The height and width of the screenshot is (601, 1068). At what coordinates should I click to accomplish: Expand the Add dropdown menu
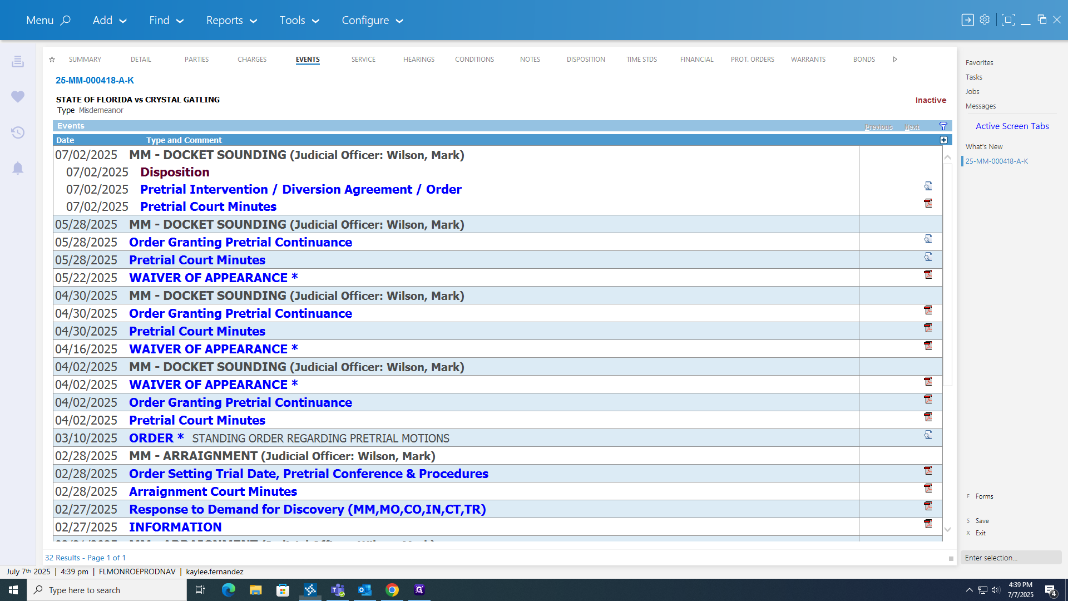click(x=110, y=20)
